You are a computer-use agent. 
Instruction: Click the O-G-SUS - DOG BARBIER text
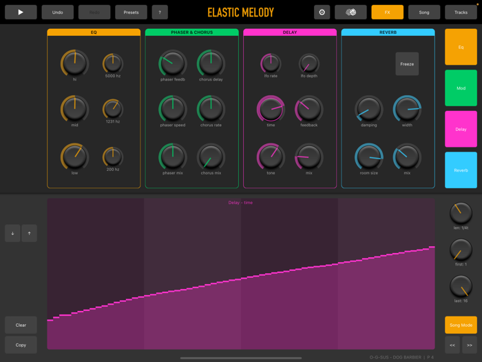(x=395, y=357)
